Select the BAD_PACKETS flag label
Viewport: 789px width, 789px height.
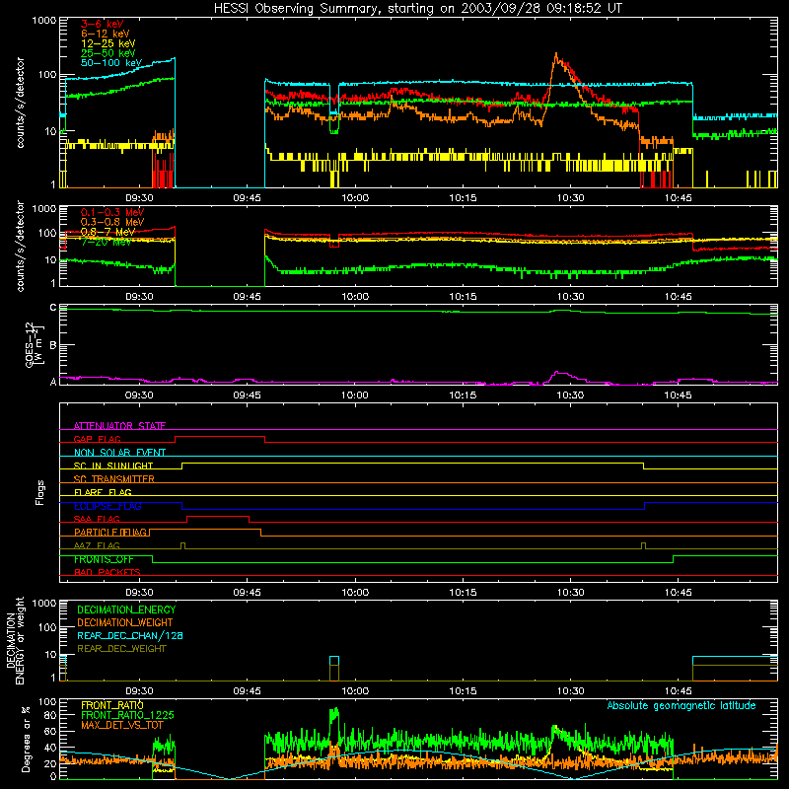[x=107, y=572]
